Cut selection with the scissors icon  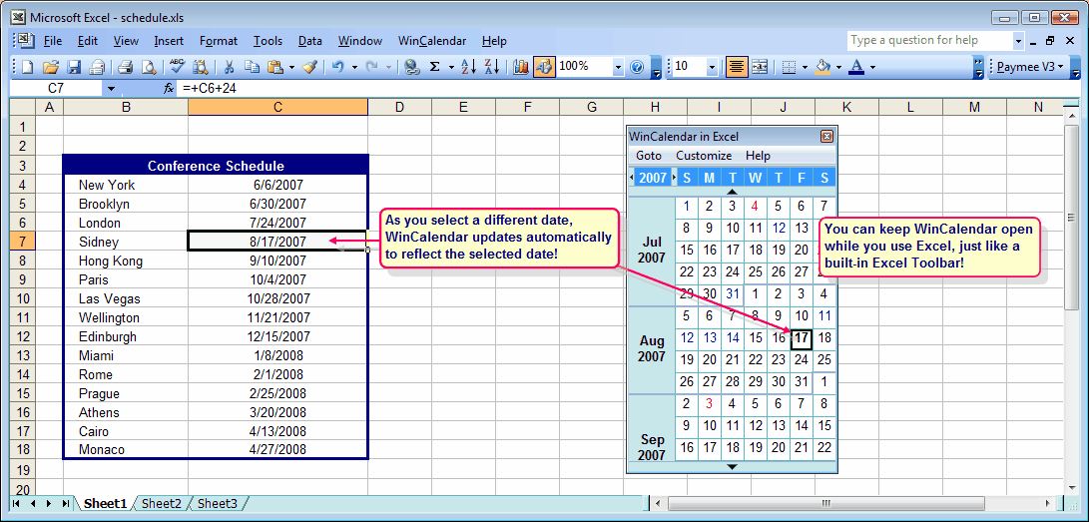pyautogui.click(x=229, y=67)
